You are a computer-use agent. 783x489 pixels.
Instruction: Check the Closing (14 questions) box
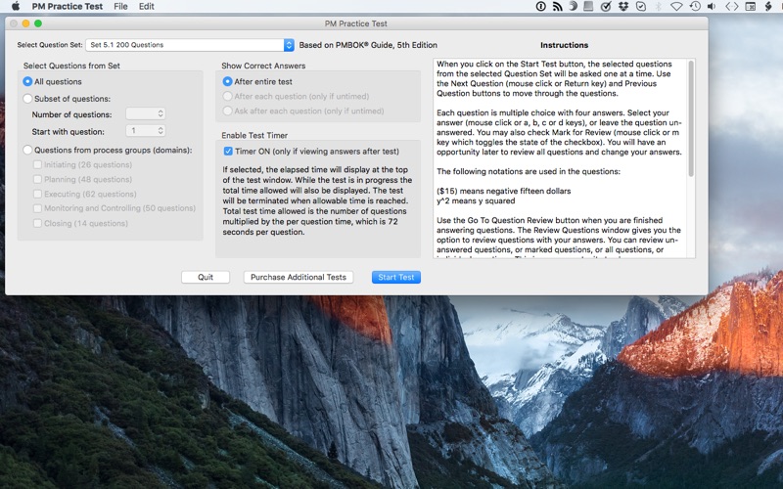[x=37, y=223]
